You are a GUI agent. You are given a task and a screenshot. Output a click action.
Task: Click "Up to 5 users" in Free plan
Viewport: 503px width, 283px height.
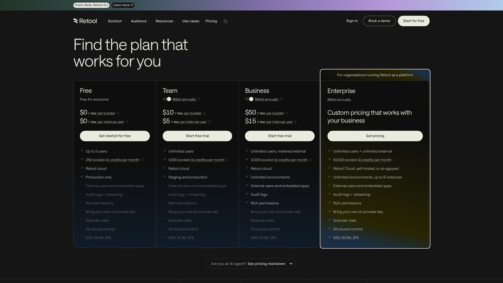[96, 151]
